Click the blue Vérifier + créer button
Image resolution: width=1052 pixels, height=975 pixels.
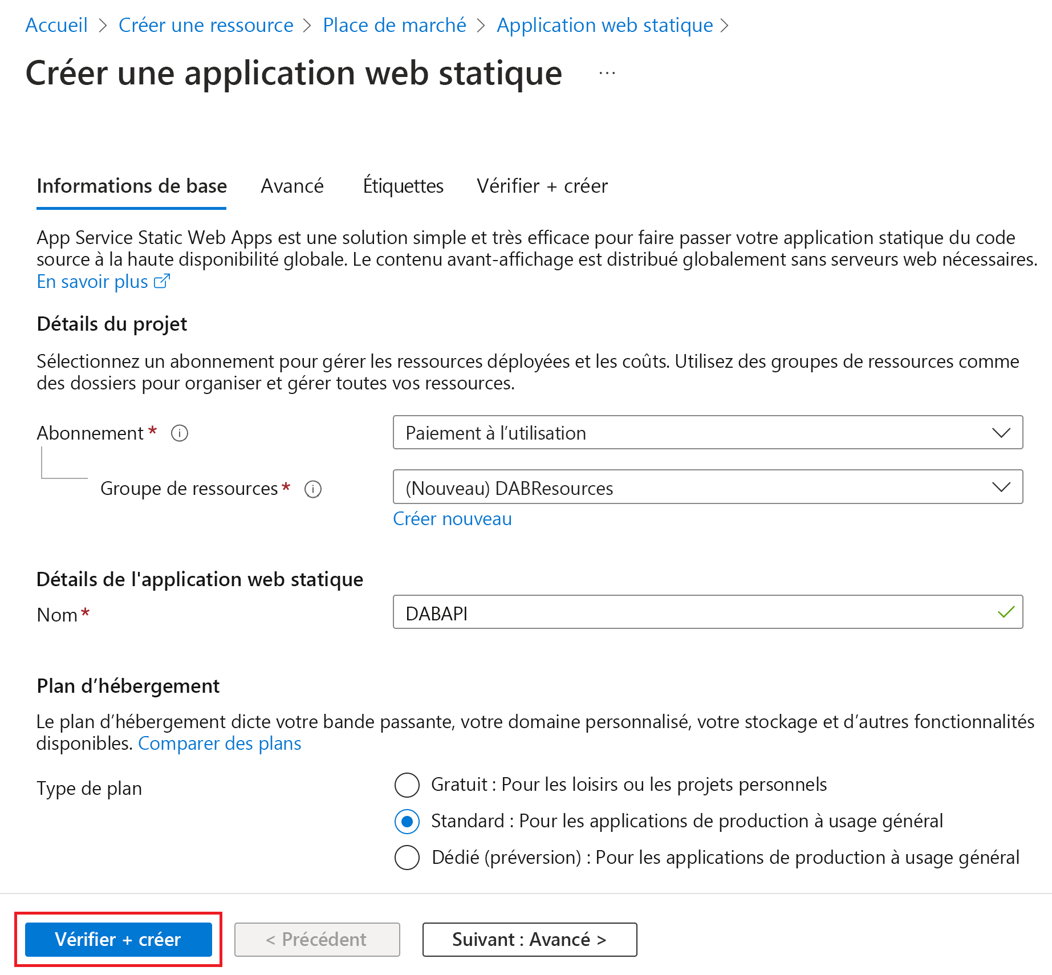point(119,940)
